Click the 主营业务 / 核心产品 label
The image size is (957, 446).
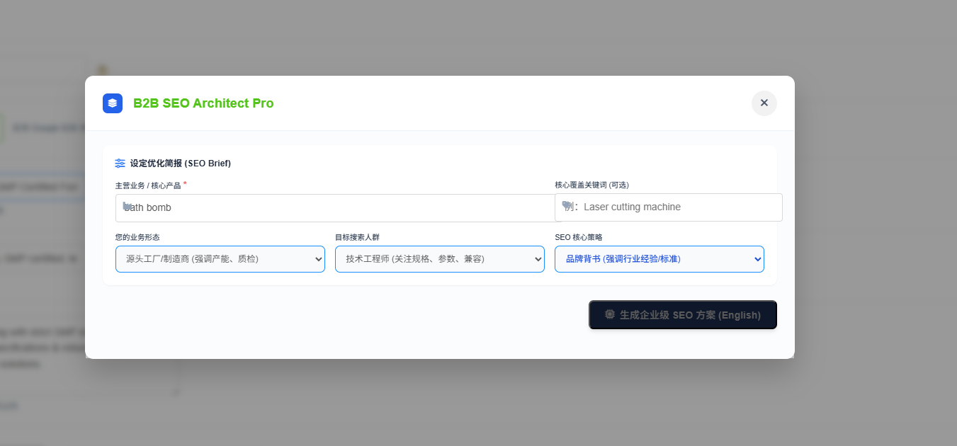148,185
